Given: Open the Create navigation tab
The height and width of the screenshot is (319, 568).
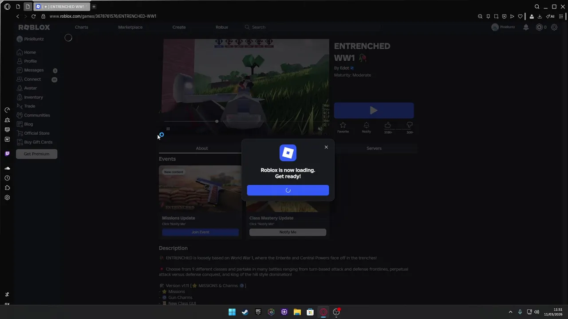Looking at the screenshot, I should (179, 27).
